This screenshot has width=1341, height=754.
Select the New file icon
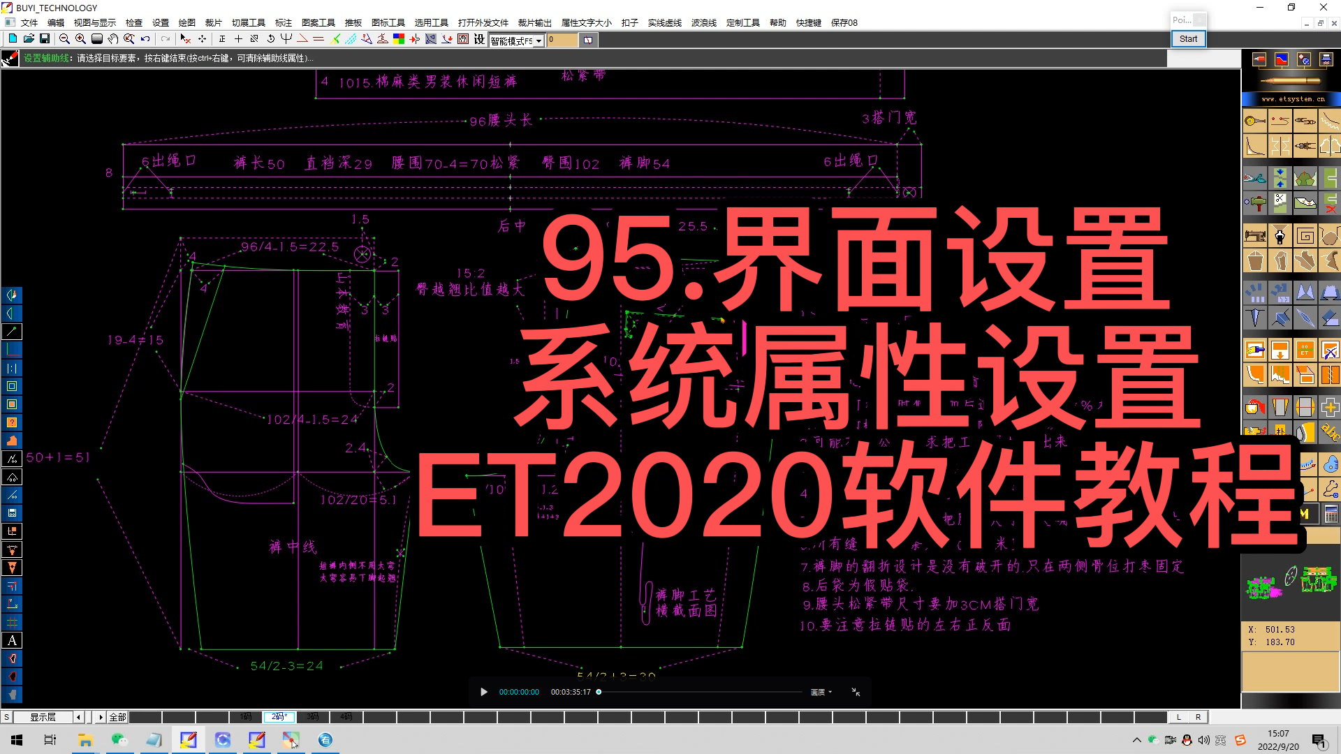13,40
